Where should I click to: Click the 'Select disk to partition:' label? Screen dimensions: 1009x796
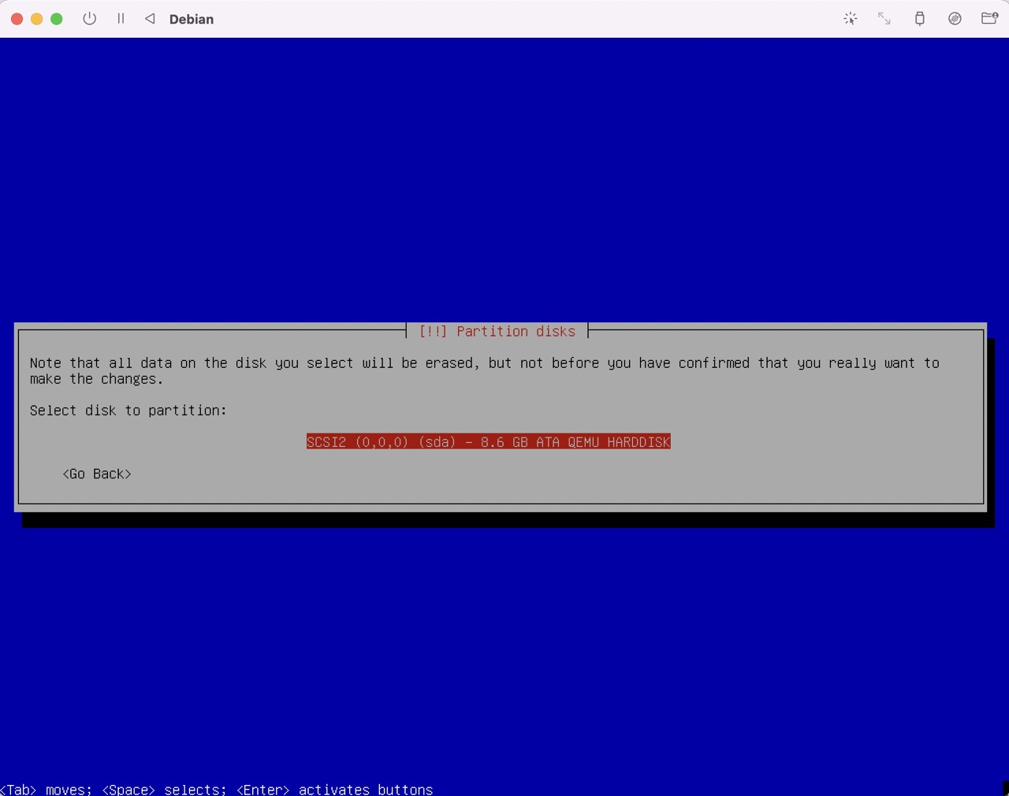(128, 411)
